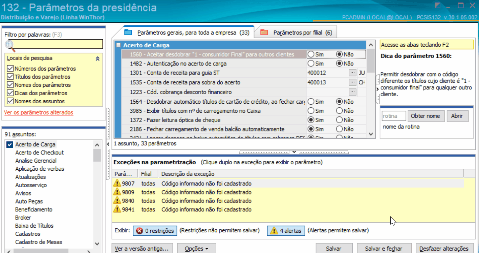Viewport: 479px width, 253px height.
Task: Select Sim for 1482 Autenticação no acerto
Action: pos(311,63)
